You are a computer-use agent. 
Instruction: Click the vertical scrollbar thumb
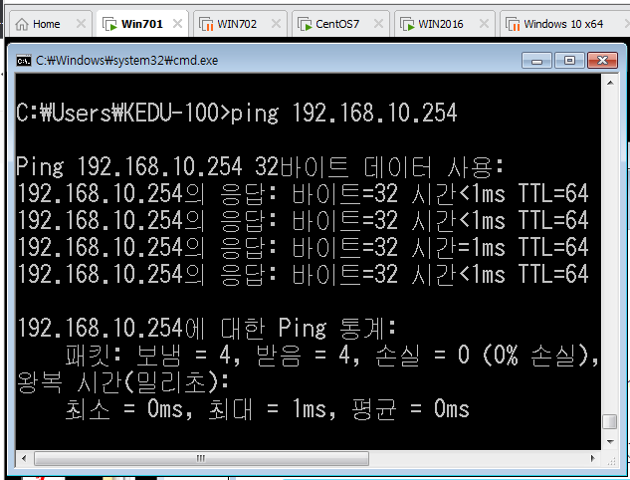point(610,421)
